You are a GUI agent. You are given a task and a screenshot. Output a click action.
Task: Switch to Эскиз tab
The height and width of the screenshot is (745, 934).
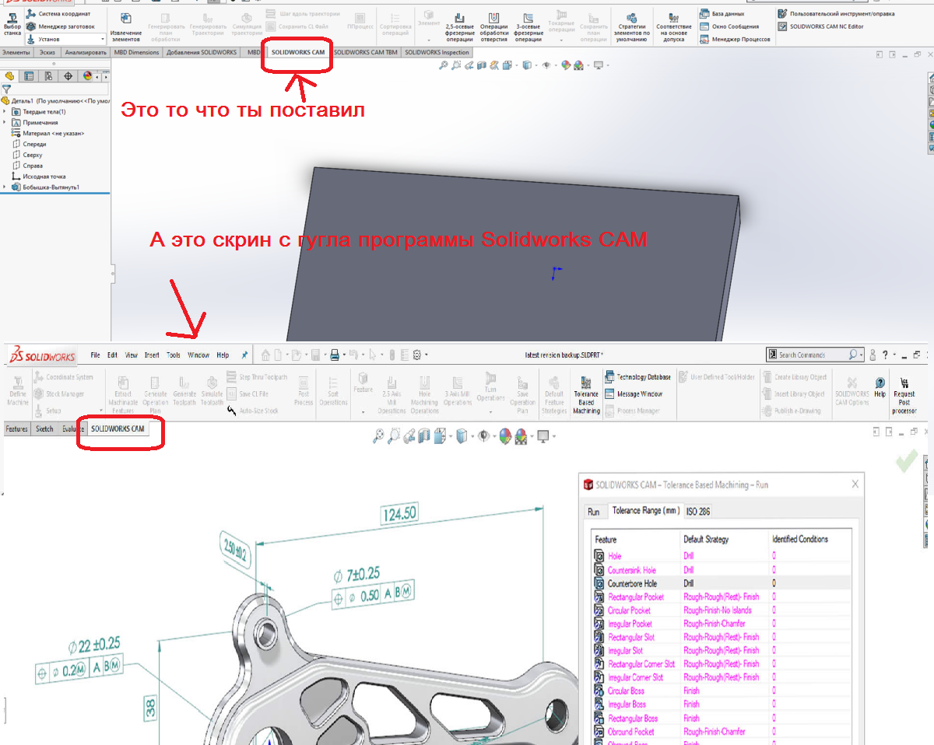(47, 53)
